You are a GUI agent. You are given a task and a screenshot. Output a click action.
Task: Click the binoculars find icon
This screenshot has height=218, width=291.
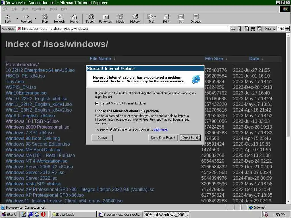pos(253,29)
